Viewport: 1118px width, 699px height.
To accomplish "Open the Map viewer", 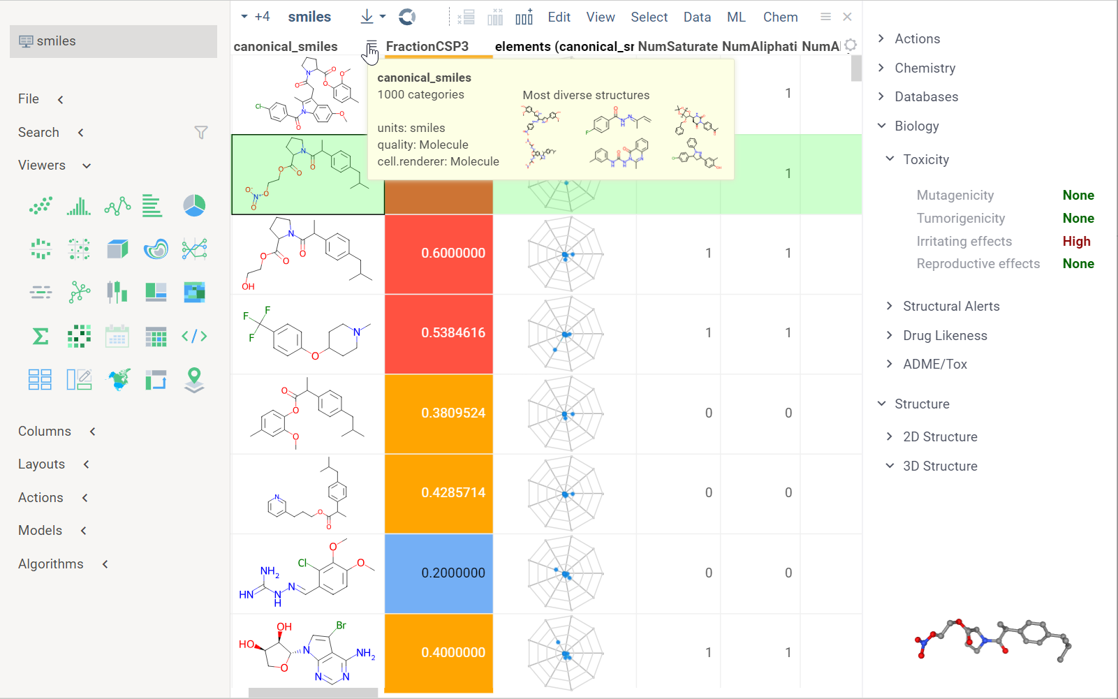I will [x=117, y=379].
